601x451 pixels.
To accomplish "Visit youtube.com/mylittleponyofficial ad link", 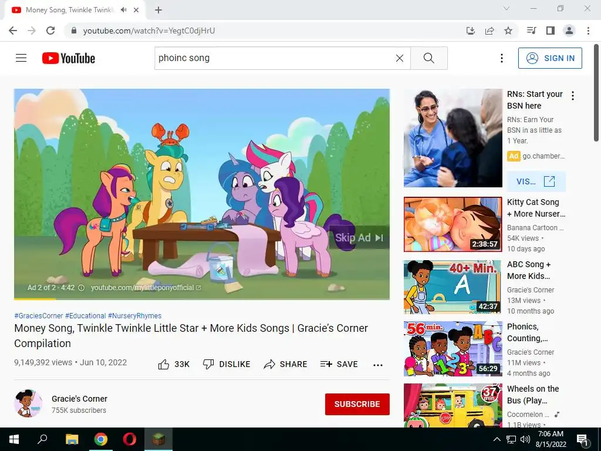I will pyautogui.click(x=146, y=288).
